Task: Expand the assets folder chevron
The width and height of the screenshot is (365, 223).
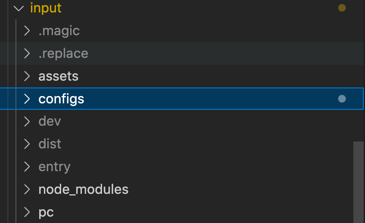Action: tap(27, 76)
